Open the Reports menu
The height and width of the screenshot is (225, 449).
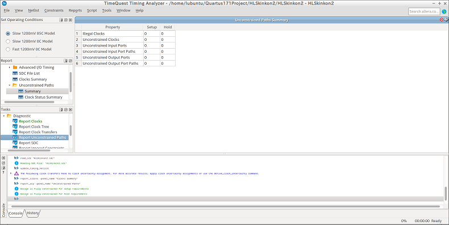[75, 11]
